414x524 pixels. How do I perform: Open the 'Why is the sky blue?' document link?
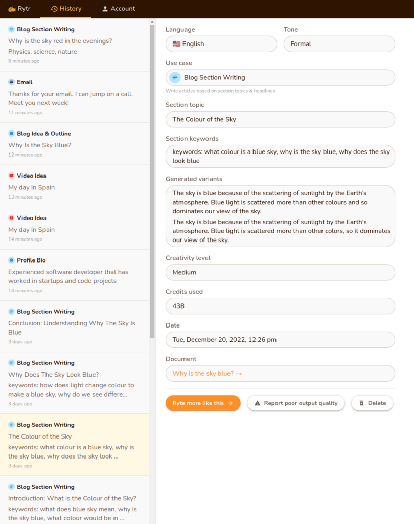[x=207, y=373]
